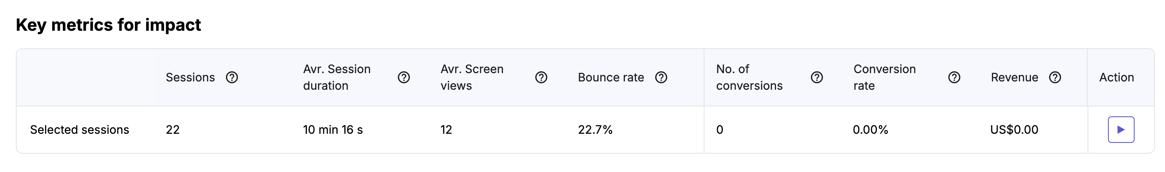
Task: Open the Conversion rate help icon
Action: [x=954, y=78]
